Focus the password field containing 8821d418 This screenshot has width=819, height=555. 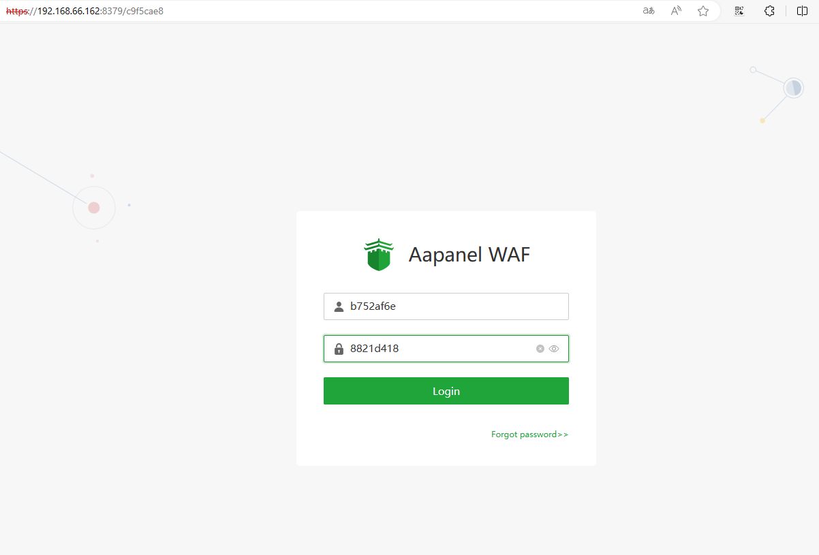[446, 349]
